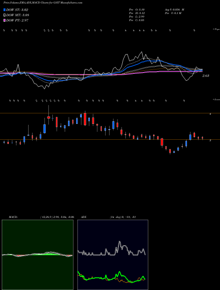Click the '<Tops' marker label

pyautogui.click(x=216, y=29)
